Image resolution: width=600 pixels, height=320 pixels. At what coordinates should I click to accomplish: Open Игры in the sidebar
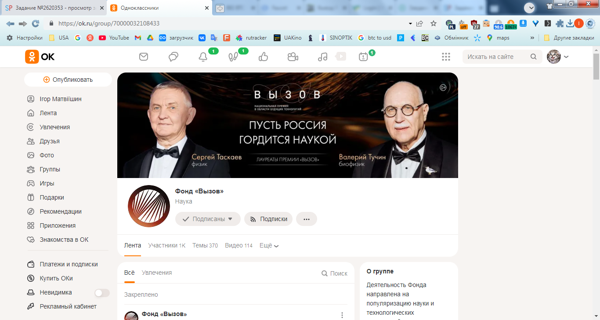click(47, 183)
